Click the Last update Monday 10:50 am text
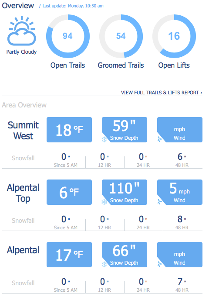 click(x=73, y=6)
